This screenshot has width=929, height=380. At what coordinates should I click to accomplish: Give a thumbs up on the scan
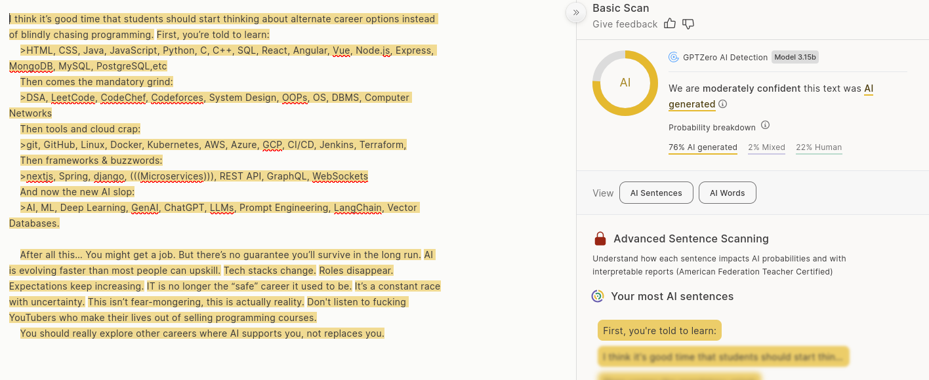click(x=670, y=24)
